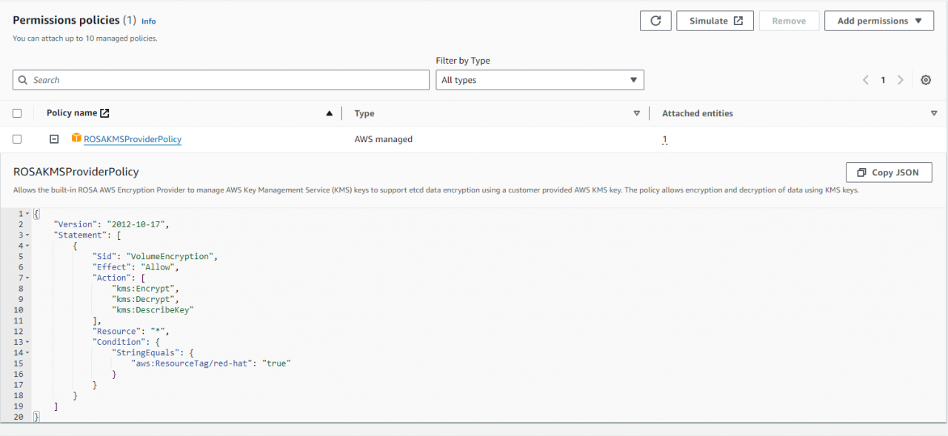Go to the next page of policies
Viewport: 948px width, 436px height.
901,79
